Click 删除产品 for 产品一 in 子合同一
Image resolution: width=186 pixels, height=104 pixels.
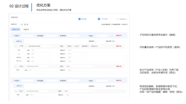[x=119, y=46]
